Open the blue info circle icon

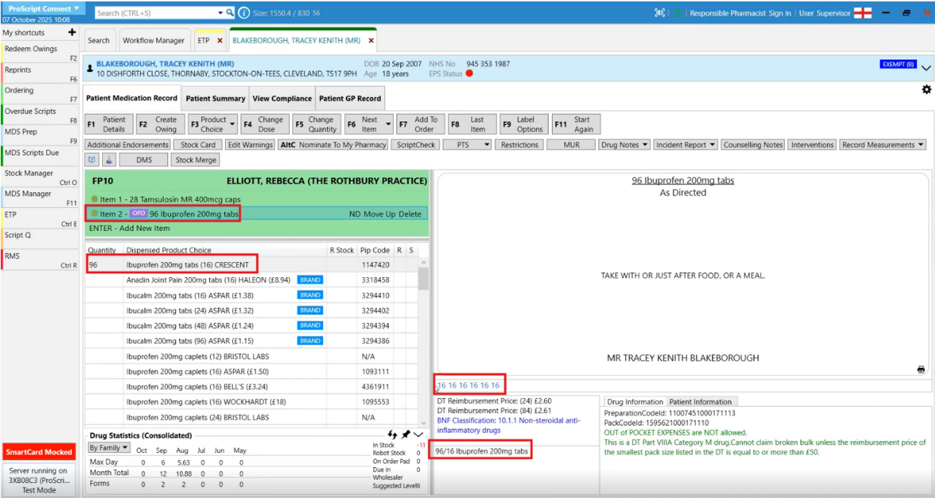(x=244, y=13)
